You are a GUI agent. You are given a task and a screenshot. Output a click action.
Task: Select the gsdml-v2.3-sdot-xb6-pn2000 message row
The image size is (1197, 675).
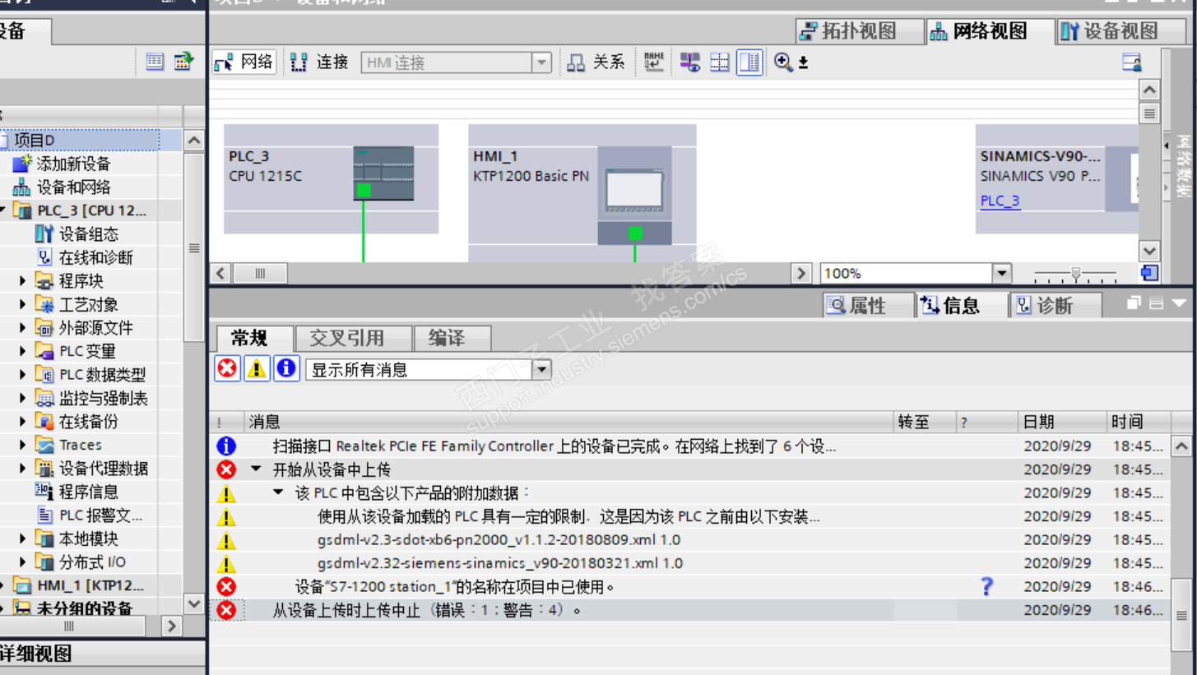[x=689, y=540]
